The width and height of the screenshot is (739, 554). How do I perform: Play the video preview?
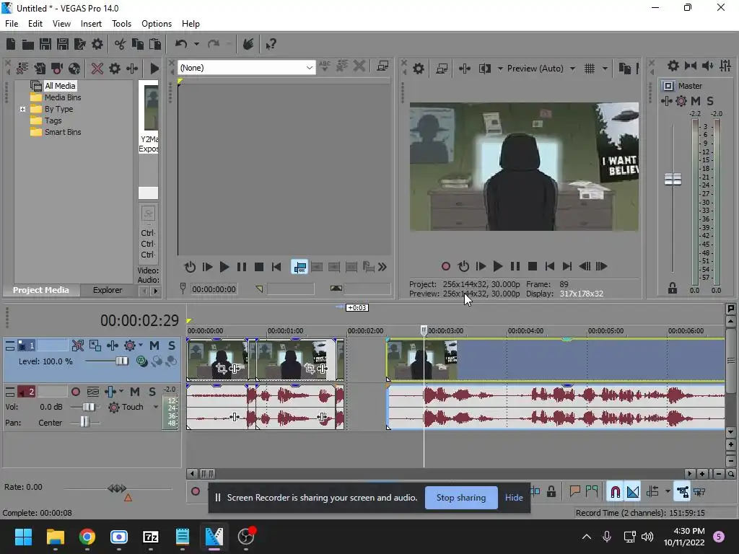498,267
